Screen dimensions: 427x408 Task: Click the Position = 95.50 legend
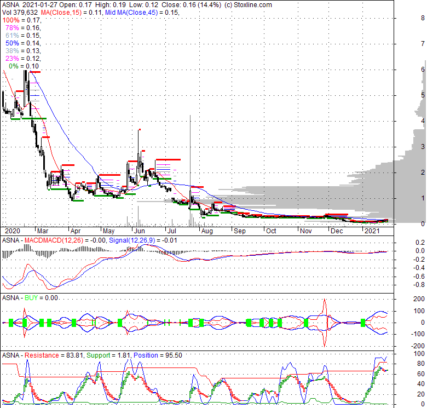[x=158, y=355]
